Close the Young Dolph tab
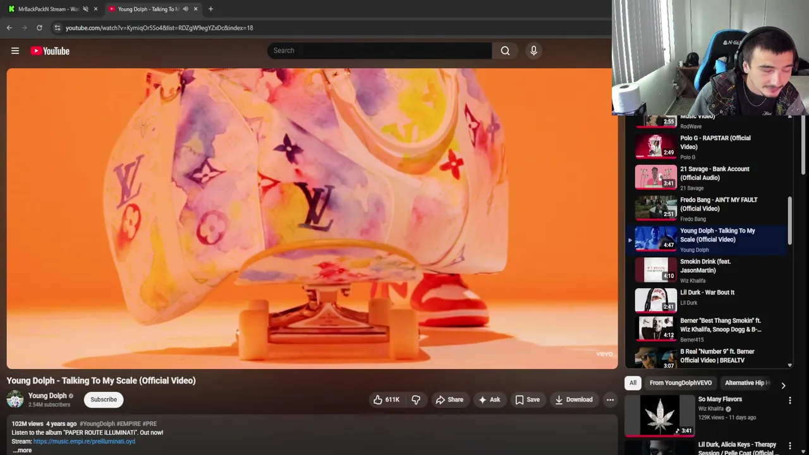 195,9
